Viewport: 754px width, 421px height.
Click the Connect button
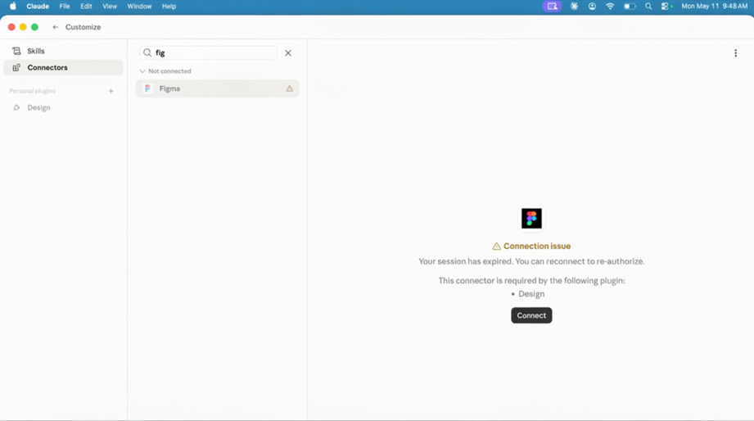(x=531, y=315)
